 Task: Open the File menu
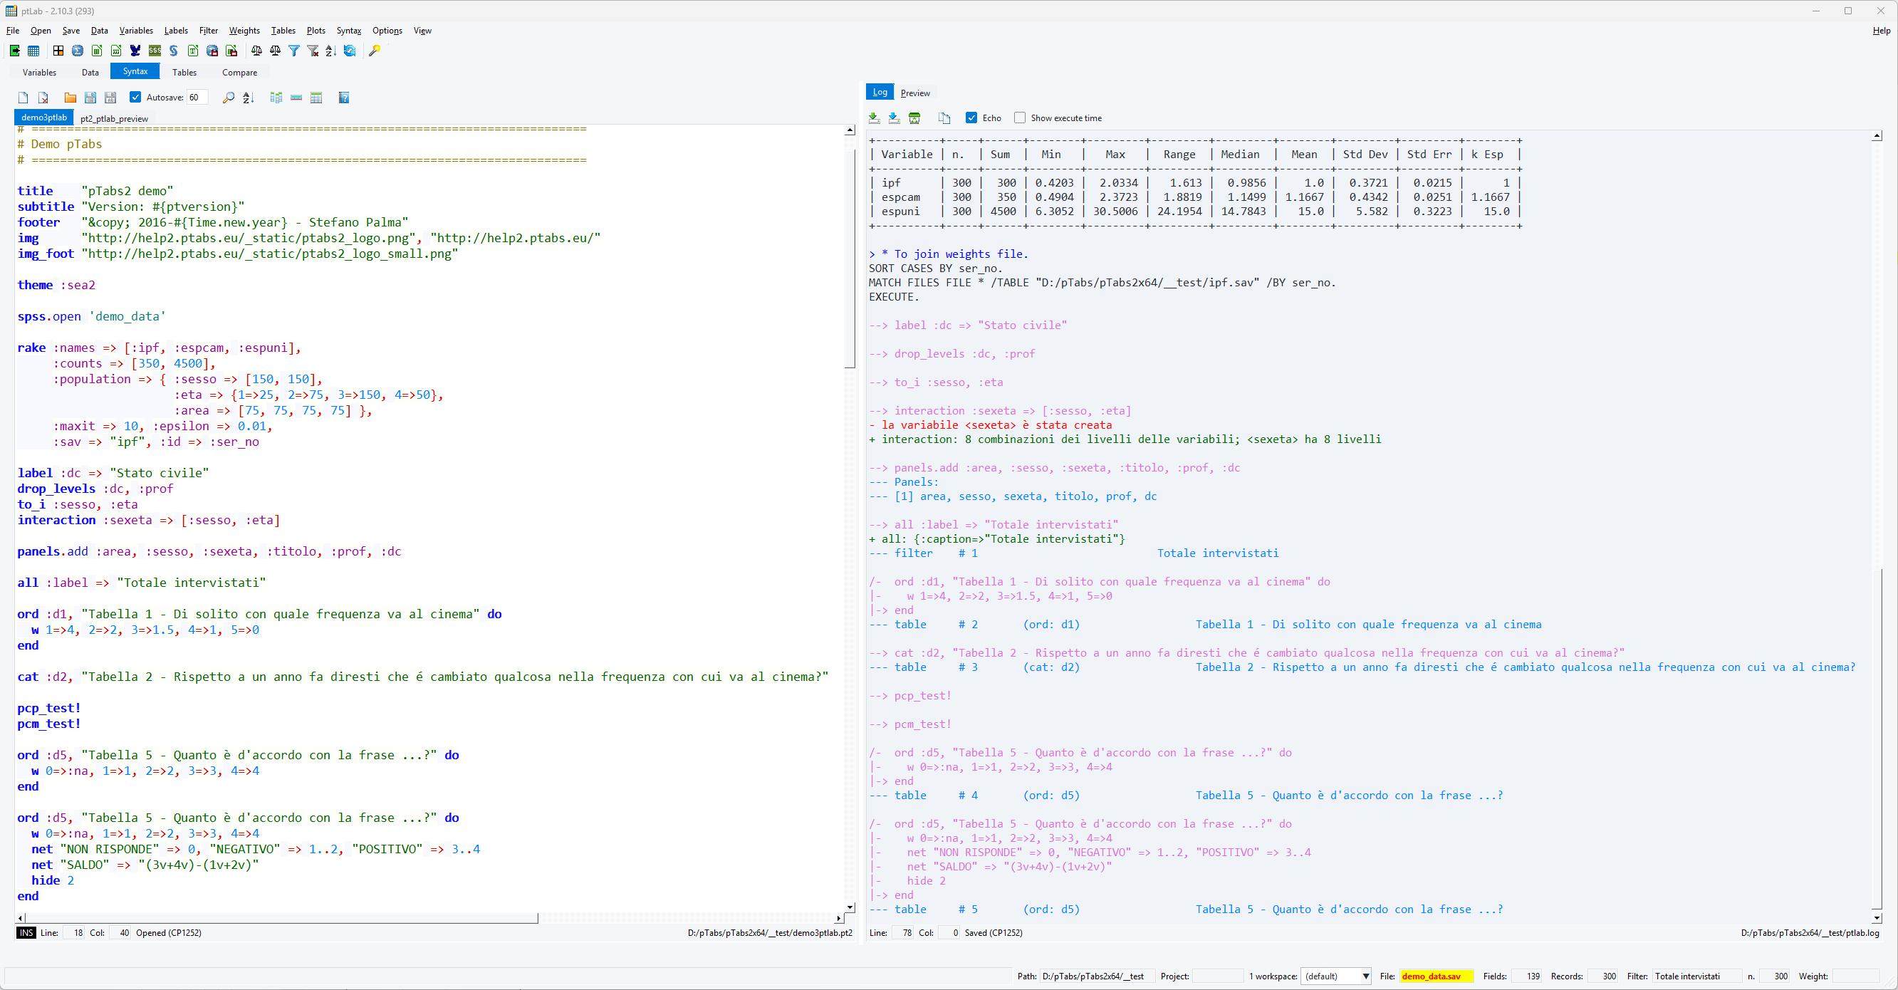click(x=13, y=31)
